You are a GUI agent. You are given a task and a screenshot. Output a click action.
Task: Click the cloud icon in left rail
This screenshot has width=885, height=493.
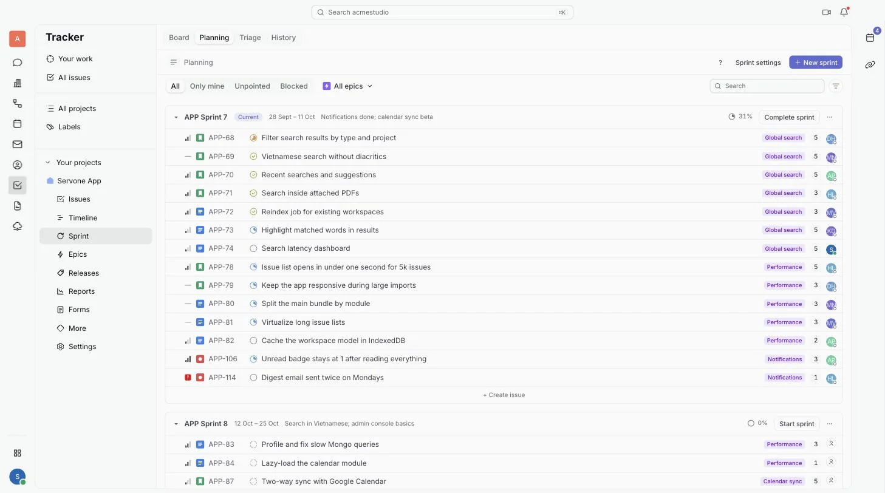click(x=17, y=226)
